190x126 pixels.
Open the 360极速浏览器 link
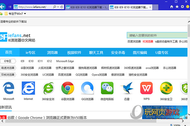click(x=132, y=68)
